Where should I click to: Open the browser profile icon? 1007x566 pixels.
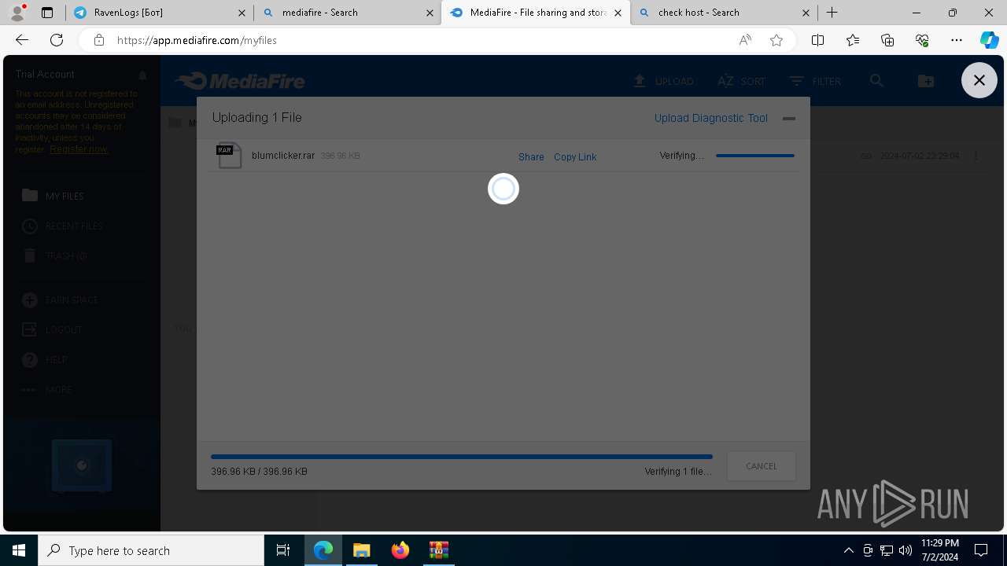coord(17,13)
